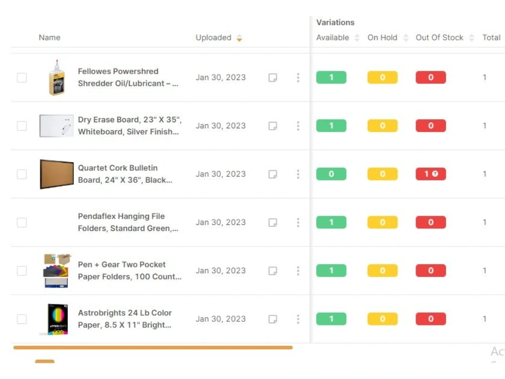Open Fellowes Powershred Shredder Oil product name
The width and height of the screenshot is (505, 379).
click(128, 77)
